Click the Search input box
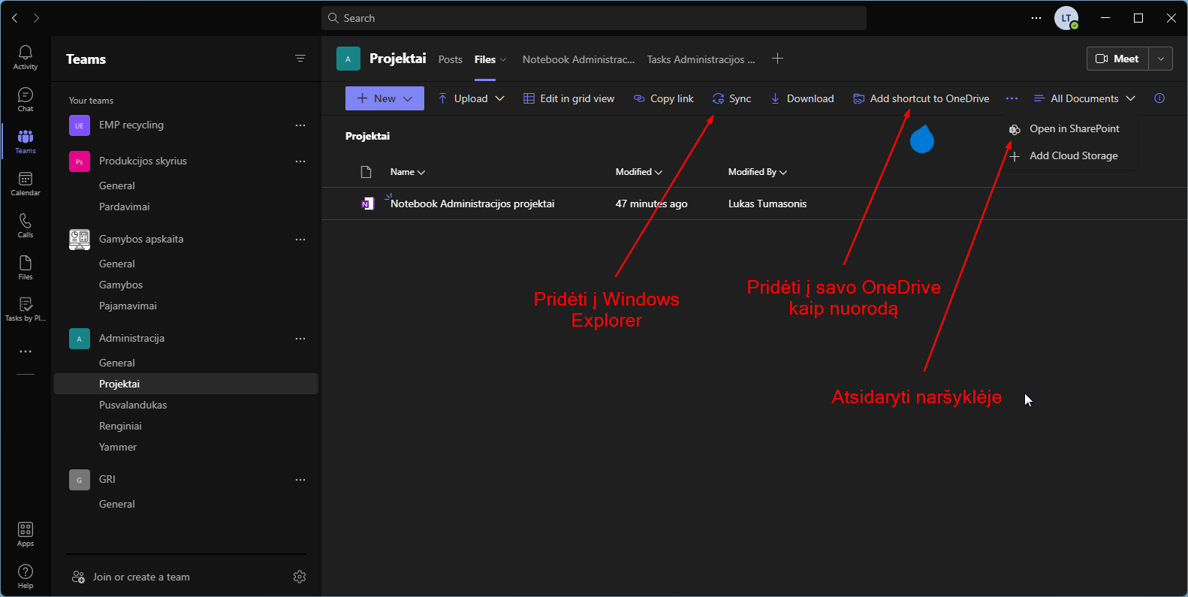 [593, 18]
